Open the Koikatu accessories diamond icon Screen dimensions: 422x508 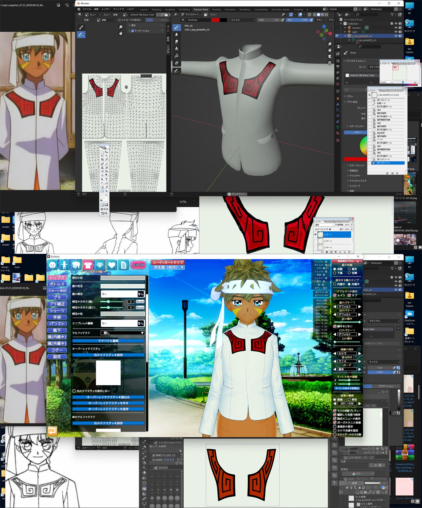tap(100, 265)
